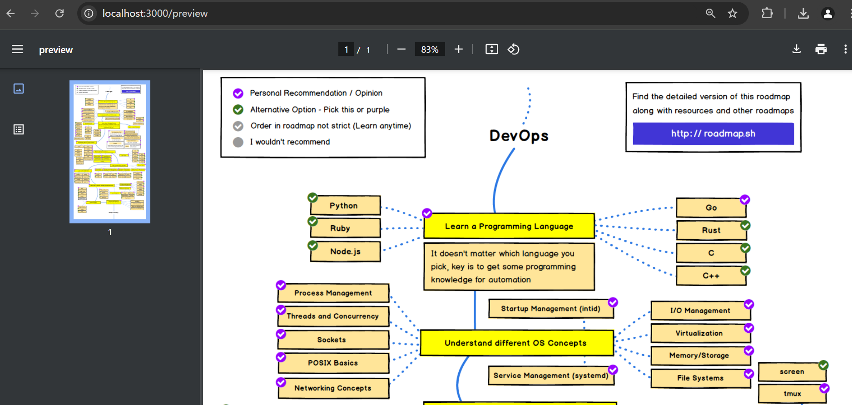Image resolution: width=852 pixels, height=405 pixels.
Task: Open the browser extensions menu
Action: click(767, 14)
